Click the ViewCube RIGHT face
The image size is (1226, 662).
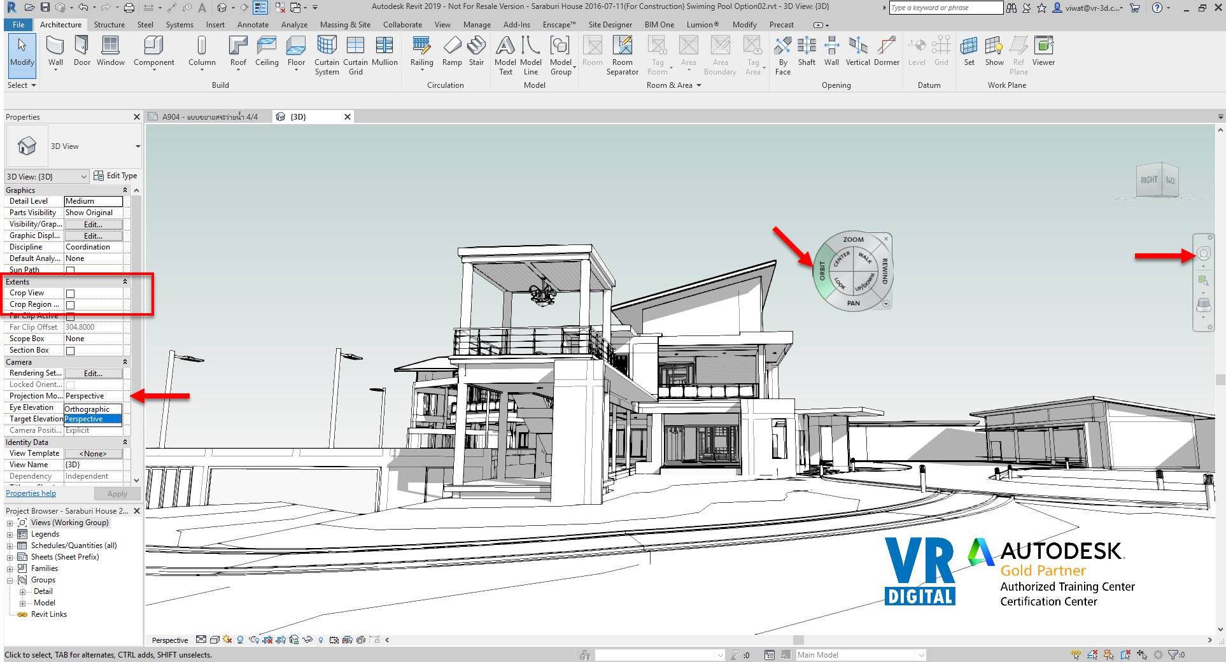click(x=1149, y=180)
